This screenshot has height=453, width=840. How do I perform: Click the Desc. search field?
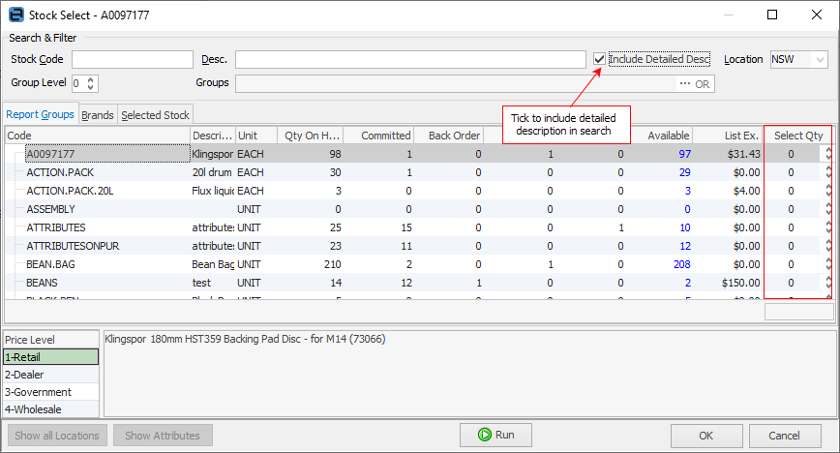[x=409, y=60]
